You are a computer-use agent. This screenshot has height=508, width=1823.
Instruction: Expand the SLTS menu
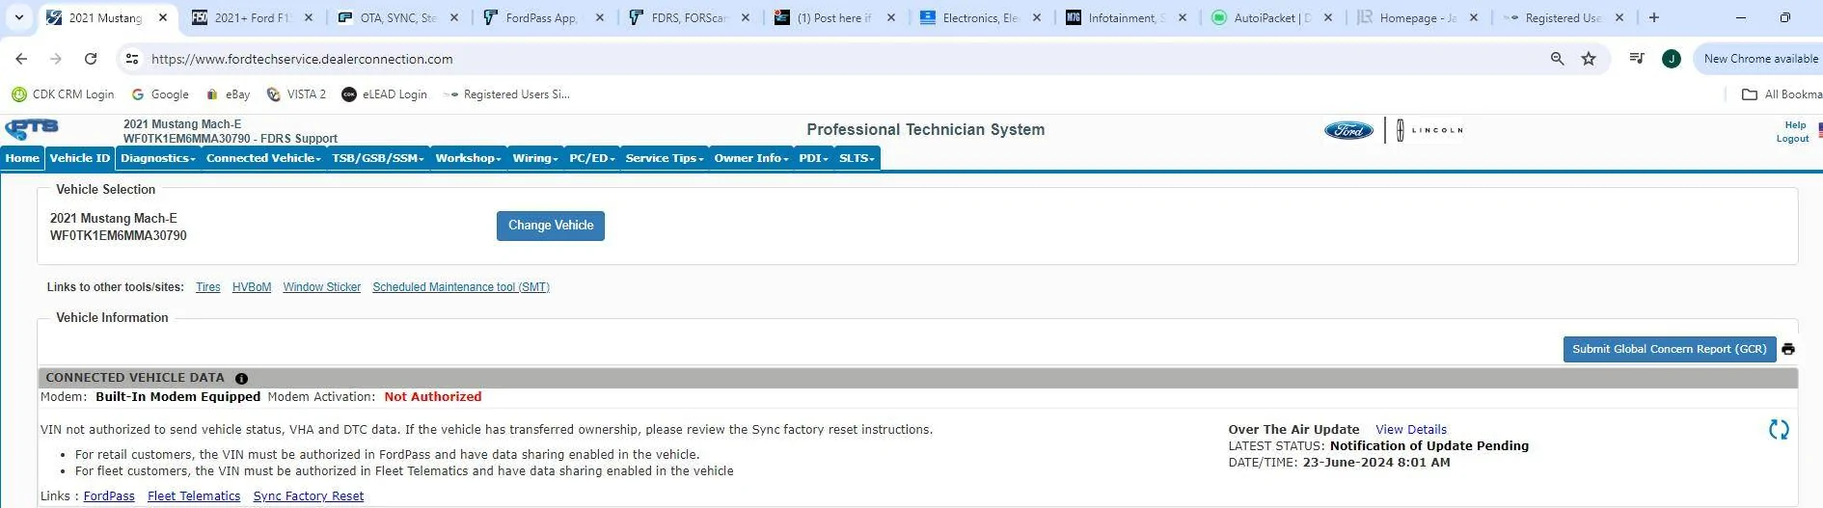[x=857, y=158]
